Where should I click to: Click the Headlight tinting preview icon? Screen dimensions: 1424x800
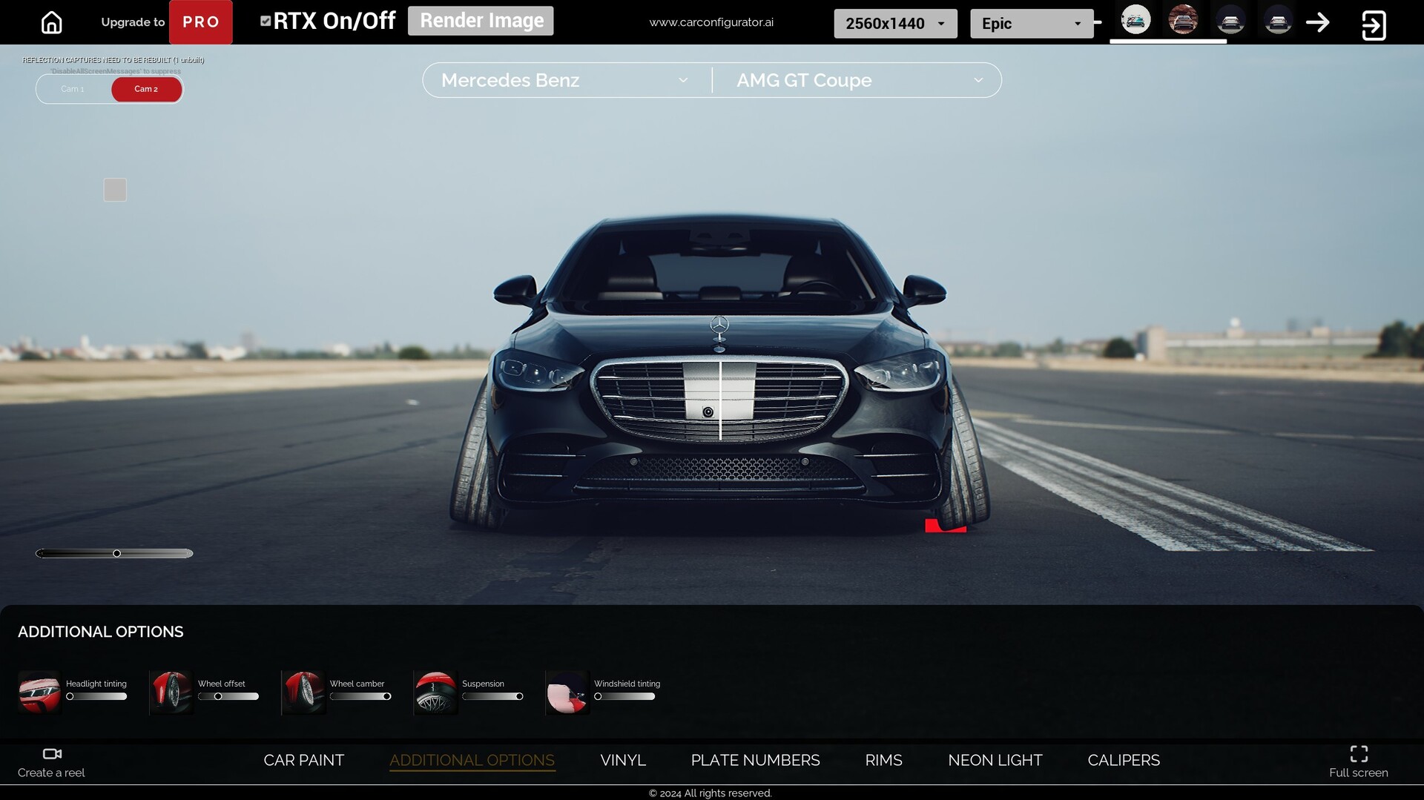(x=39, y=692)
